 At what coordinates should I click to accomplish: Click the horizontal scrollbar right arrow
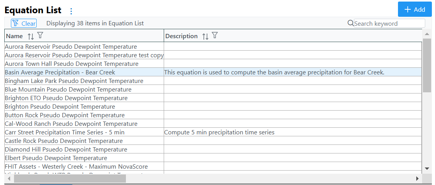(x=417, y=178)
